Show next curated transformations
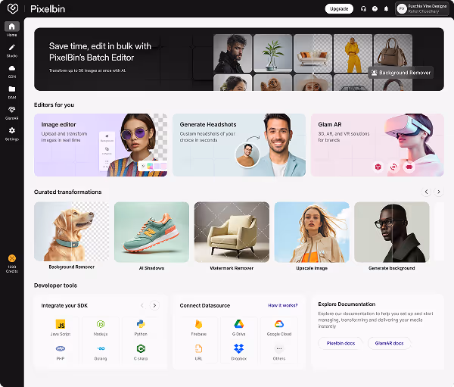Viewport: 454px width, 387px height. point(439,192)
